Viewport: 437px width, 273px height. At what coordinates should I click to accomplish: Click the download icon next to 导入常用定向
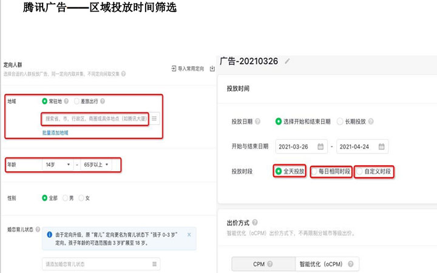point(212,68)
